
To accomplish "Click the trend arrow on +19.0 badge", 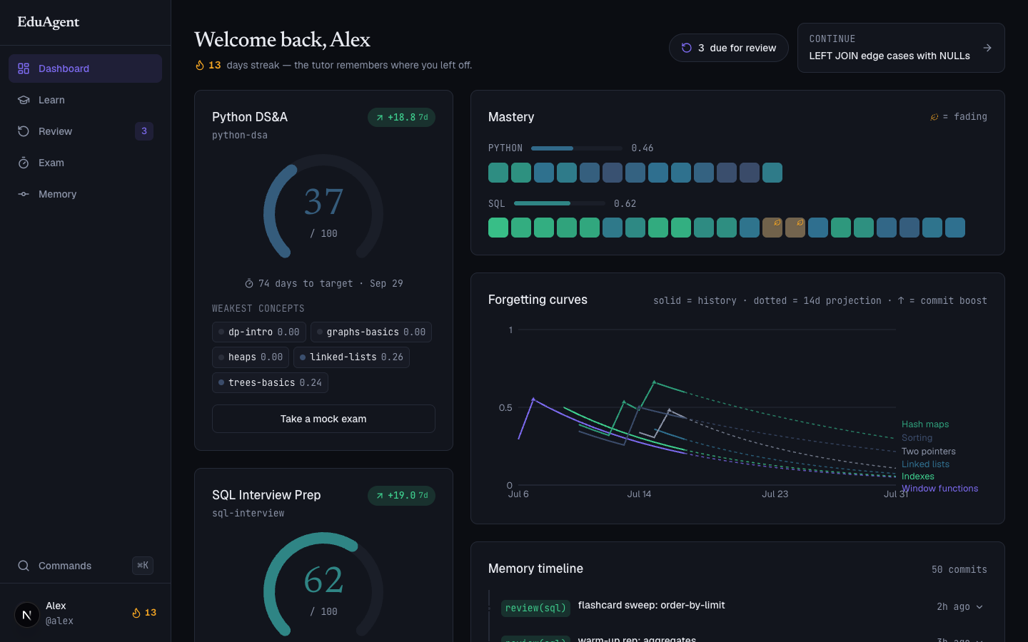I will tap(380, 496).
